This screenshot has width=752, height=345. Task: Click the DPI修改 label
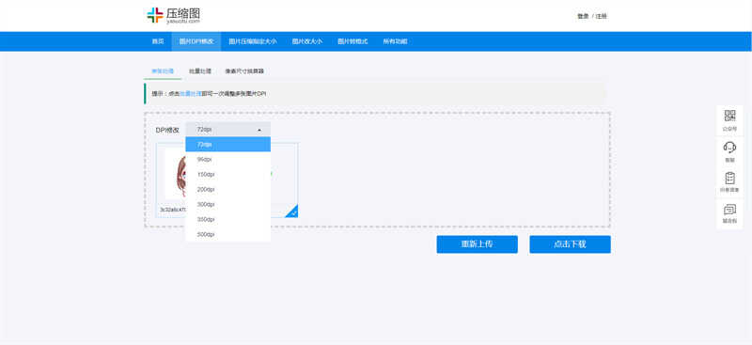point(167,130)
